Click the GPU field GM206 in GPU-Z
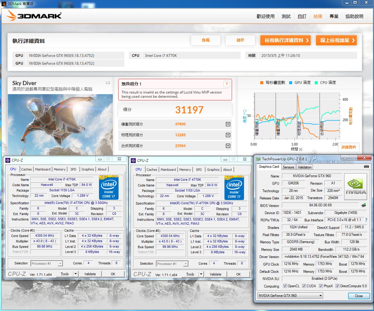 [293, 183]
